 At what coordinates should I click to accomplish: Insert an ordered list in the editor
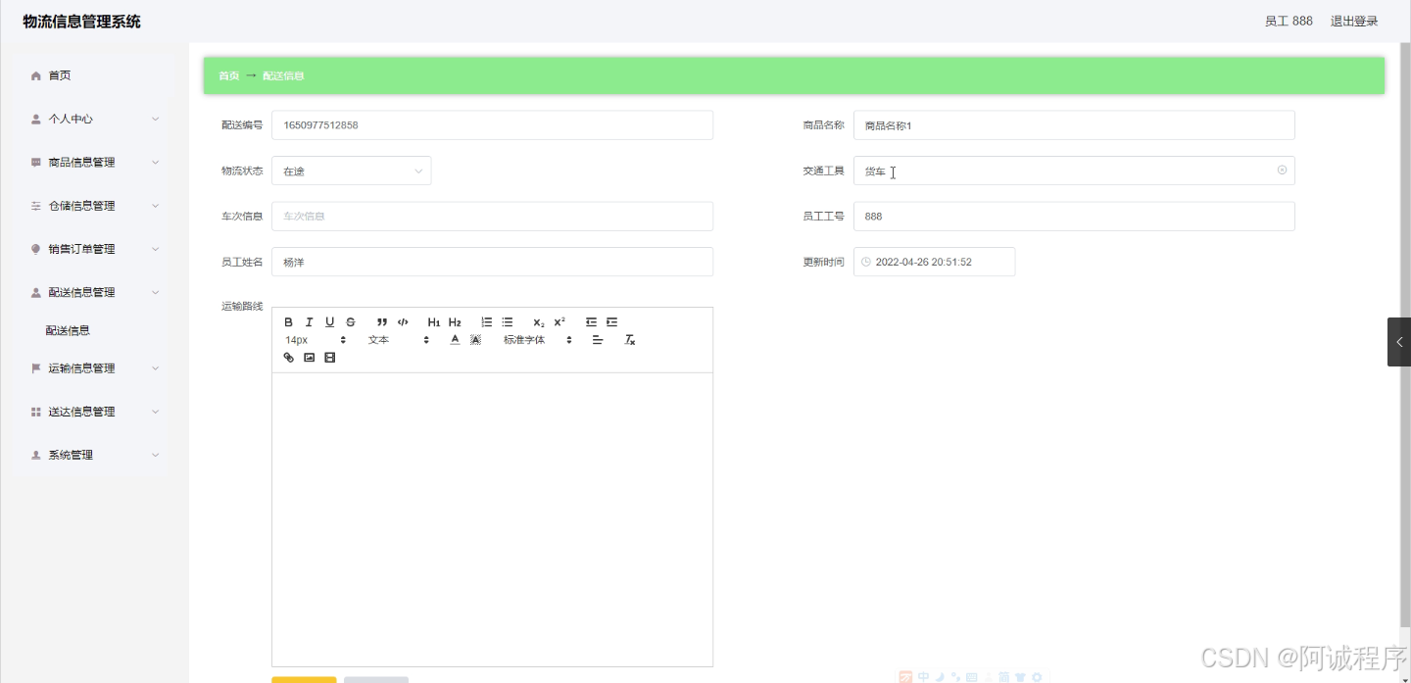(x=486, y=321)
